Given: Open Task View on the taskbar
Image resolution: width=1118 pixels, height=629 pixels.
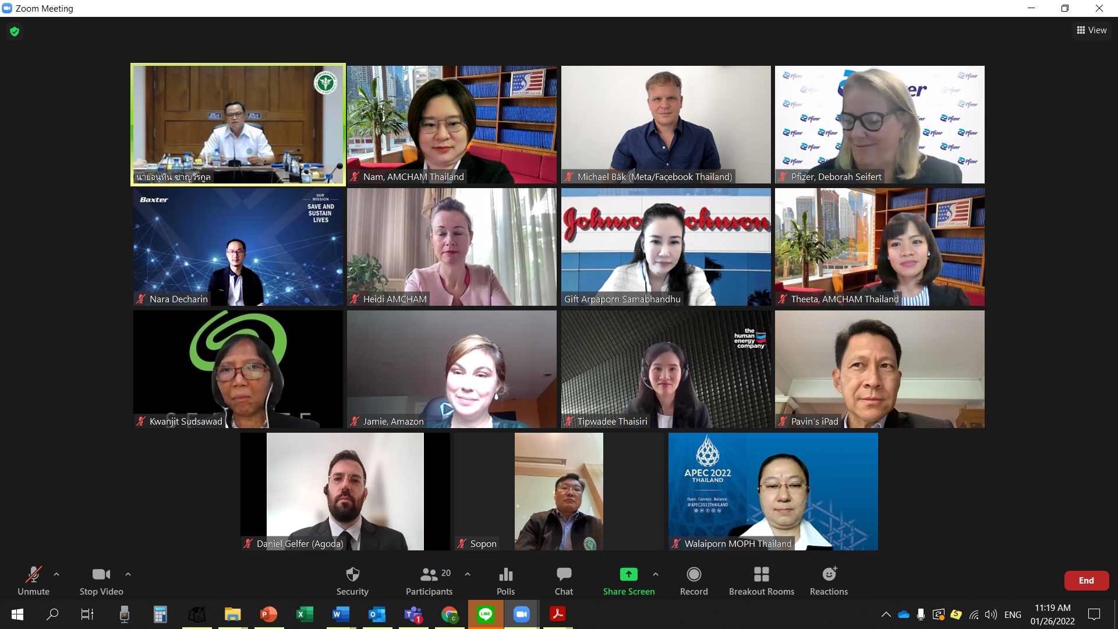Looking at the screenshot, I should (87, 614).
